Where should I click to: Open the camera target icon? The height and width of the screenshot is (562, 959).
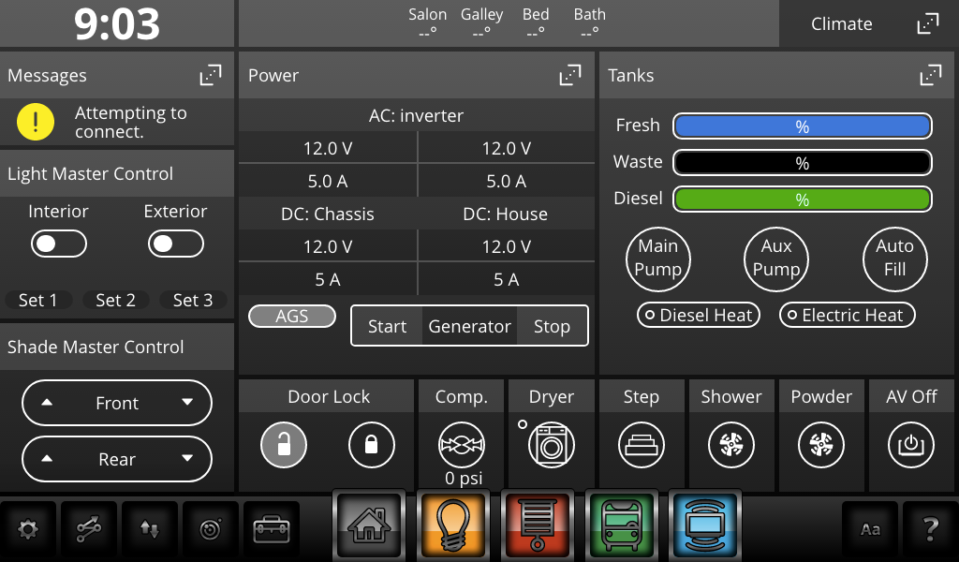(211, 529)
